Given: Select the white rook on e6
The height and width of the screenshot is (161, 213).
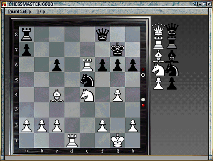Looking at the screenshot, I should click(x=87, y=65).
